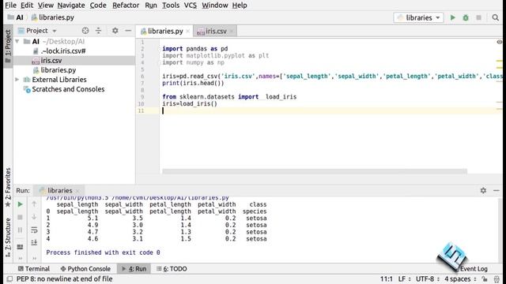506x284 pixels.
Task: Collapse all with the Project panel divider icon
Action: [98, 31]
